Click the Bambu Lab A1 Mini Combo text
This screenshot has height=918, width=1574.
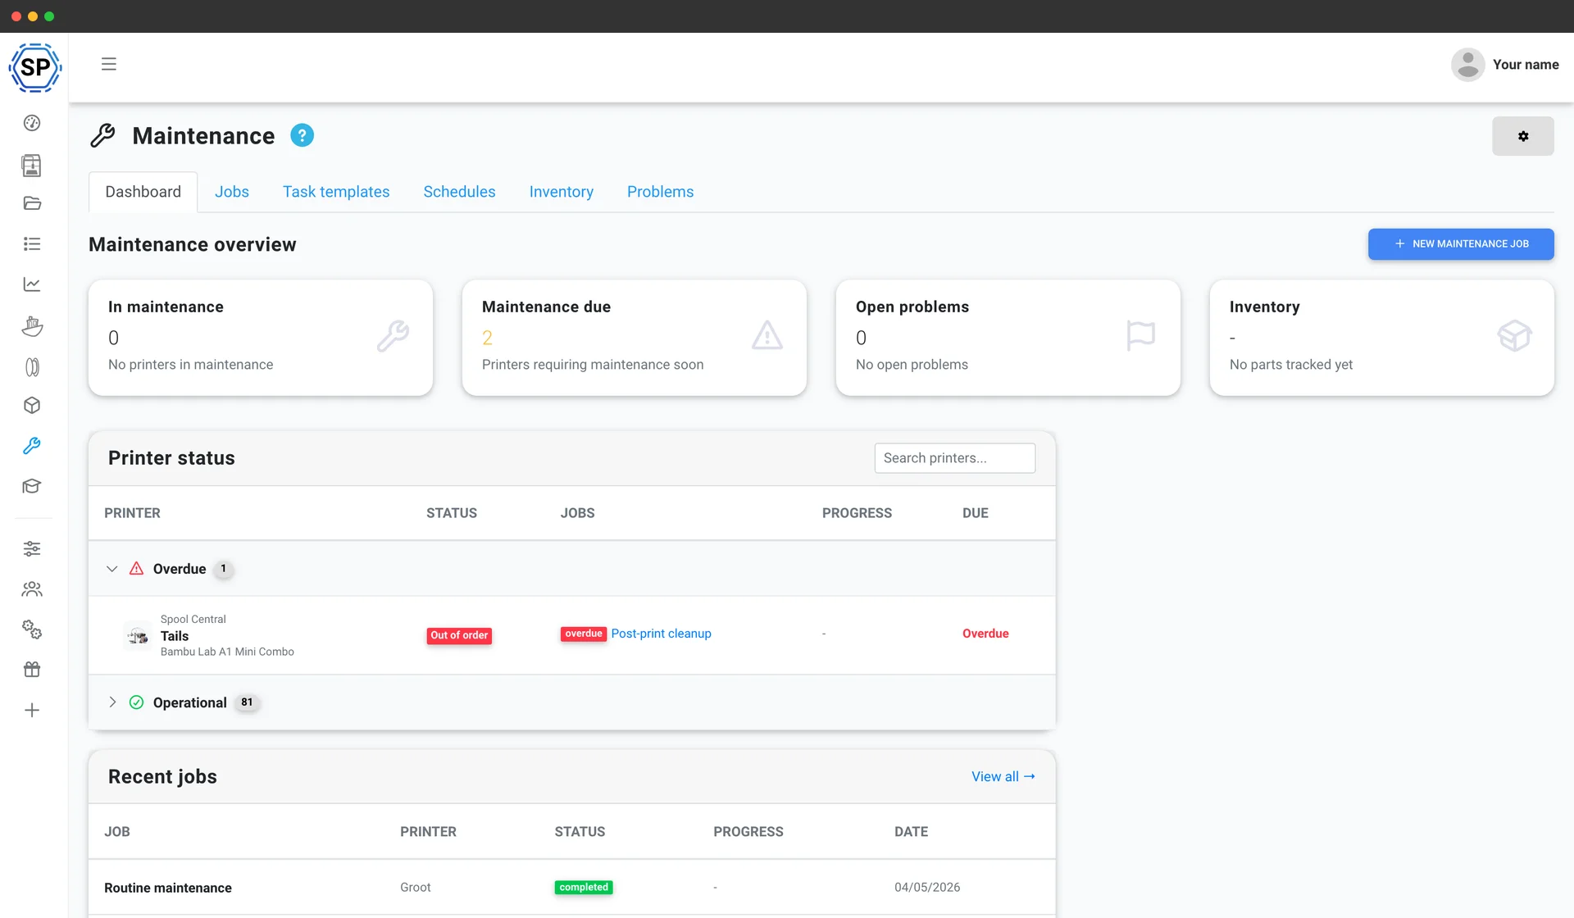[227, 652]
